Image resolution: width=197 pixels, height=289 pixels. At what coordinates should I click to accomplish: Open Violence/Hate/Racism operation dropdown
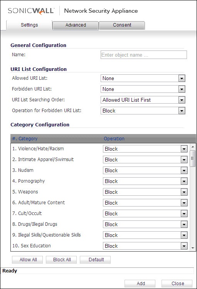click(x=145, y=149)
